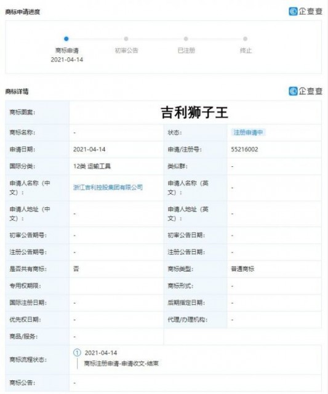This screenshot has height=394, width=328.
Task: Open applicant link 浙江吉利控股集团有限公司
Action: click(108, 187)
